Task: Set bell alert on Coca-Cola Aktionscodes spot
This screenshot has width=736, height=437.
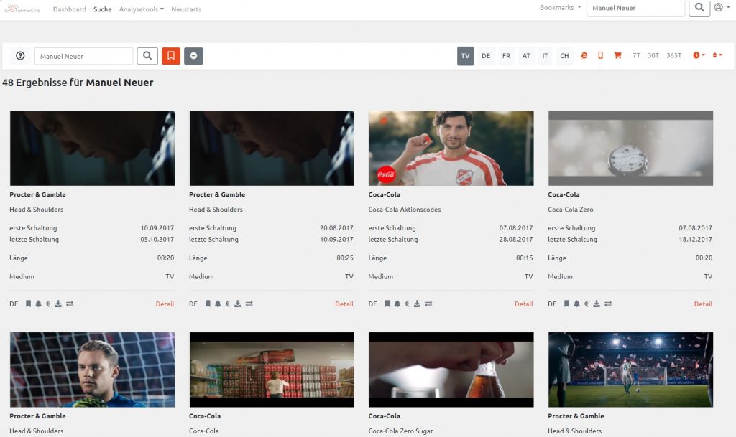Action: 397,304
